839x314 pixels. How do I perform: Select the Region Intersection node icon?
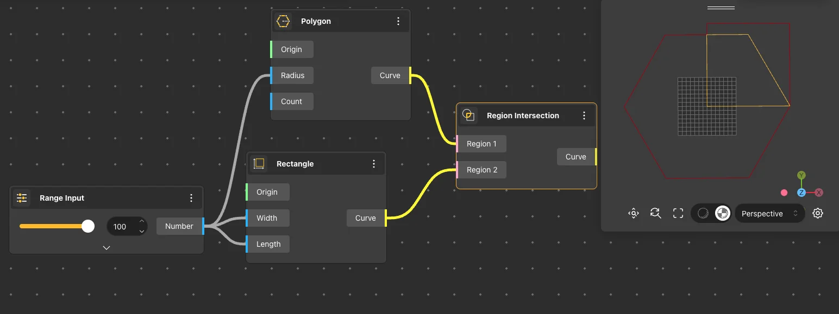[x=468, y=115]
